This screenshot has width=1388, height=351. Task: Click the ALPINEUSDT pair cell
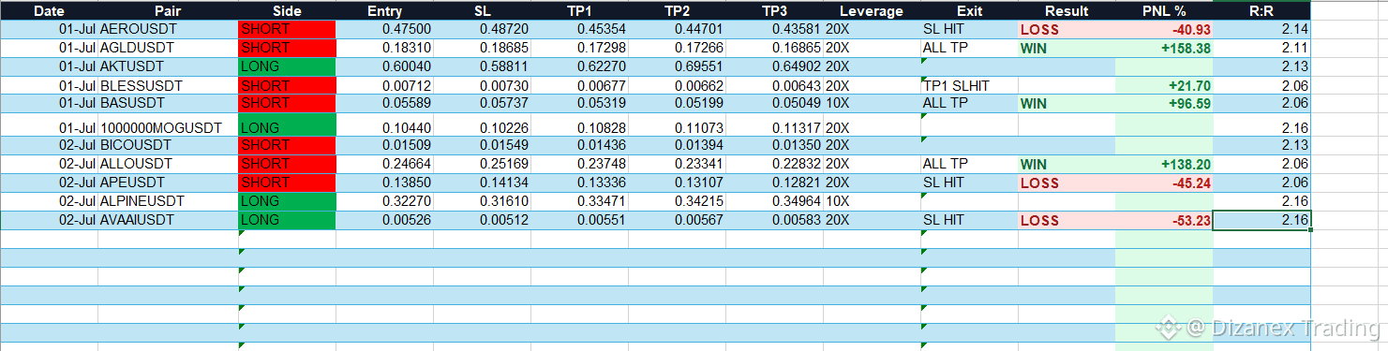[x=168, y=201]
